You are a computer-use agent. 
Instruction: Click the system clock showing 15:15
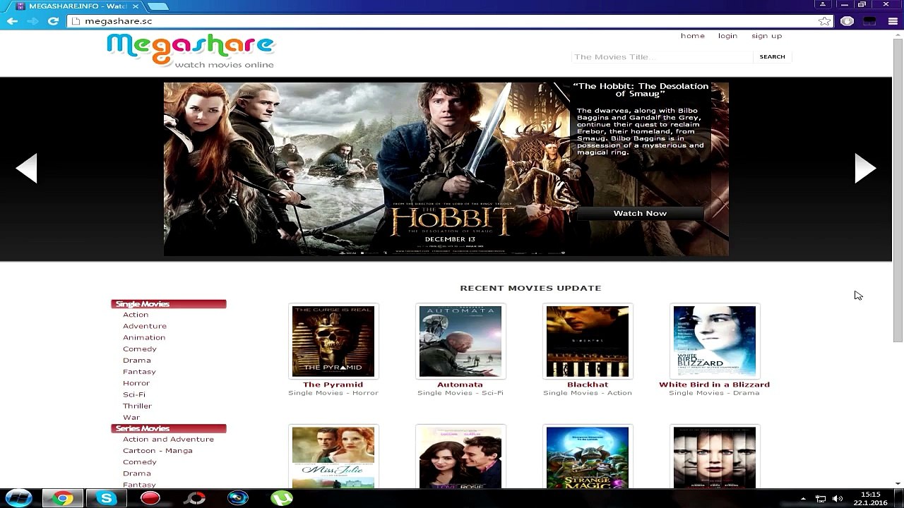[872, 499]
